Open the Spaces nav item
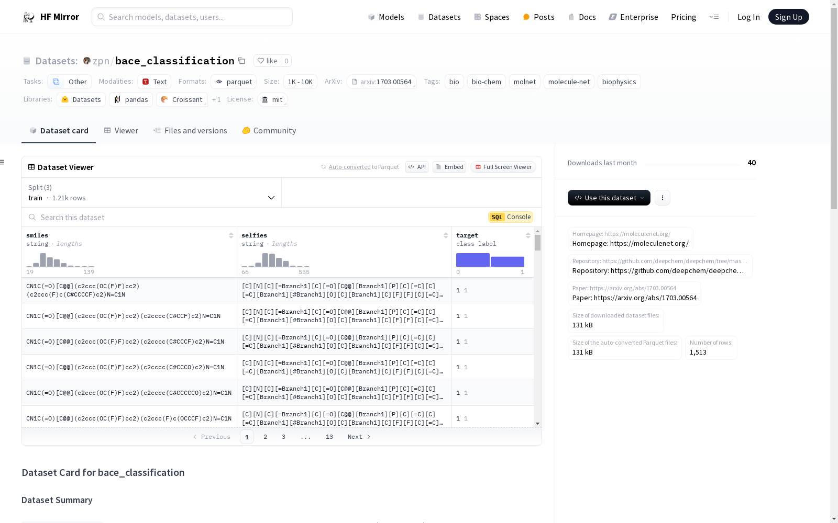Viewport: 838px width, 523px height. tap(492, 17)
